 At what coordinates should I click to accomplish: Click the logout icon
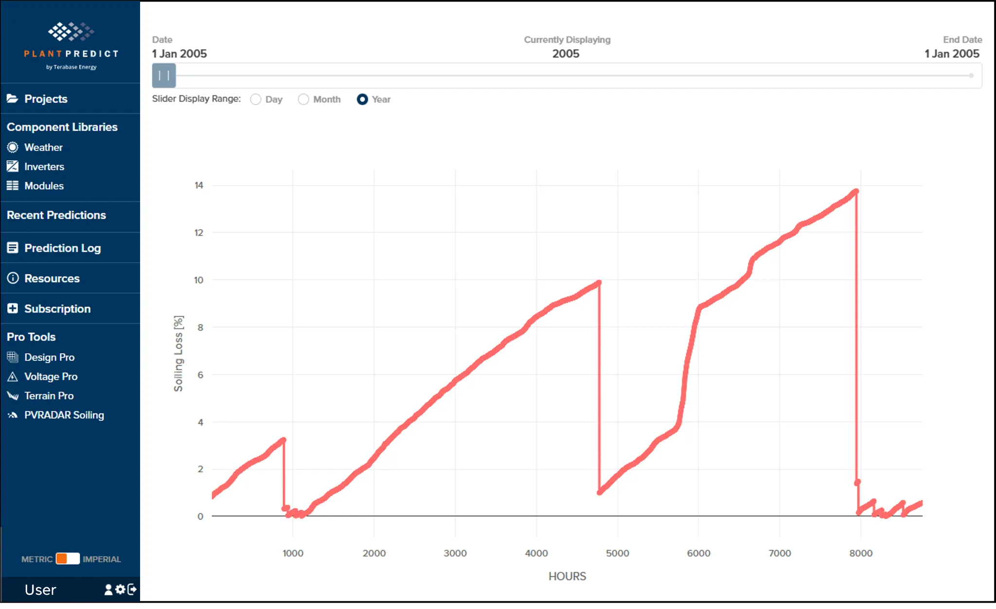tap(132, 590)
